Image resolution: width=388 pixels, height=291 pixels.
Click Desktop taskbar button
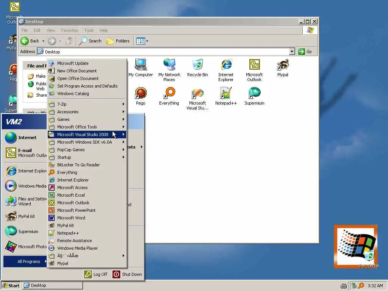(53, 286)
